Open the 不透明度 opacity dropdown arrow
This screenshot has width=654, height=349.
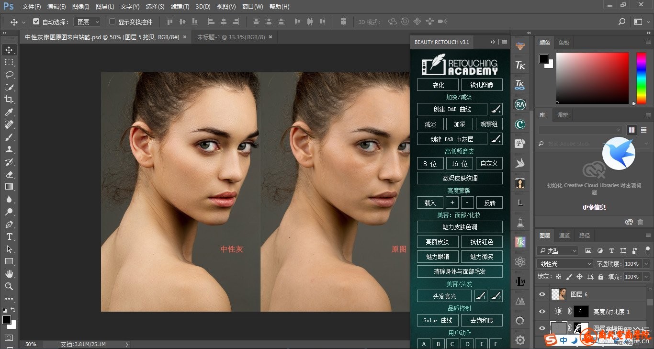pyautogui.click(x=646, y=264)
